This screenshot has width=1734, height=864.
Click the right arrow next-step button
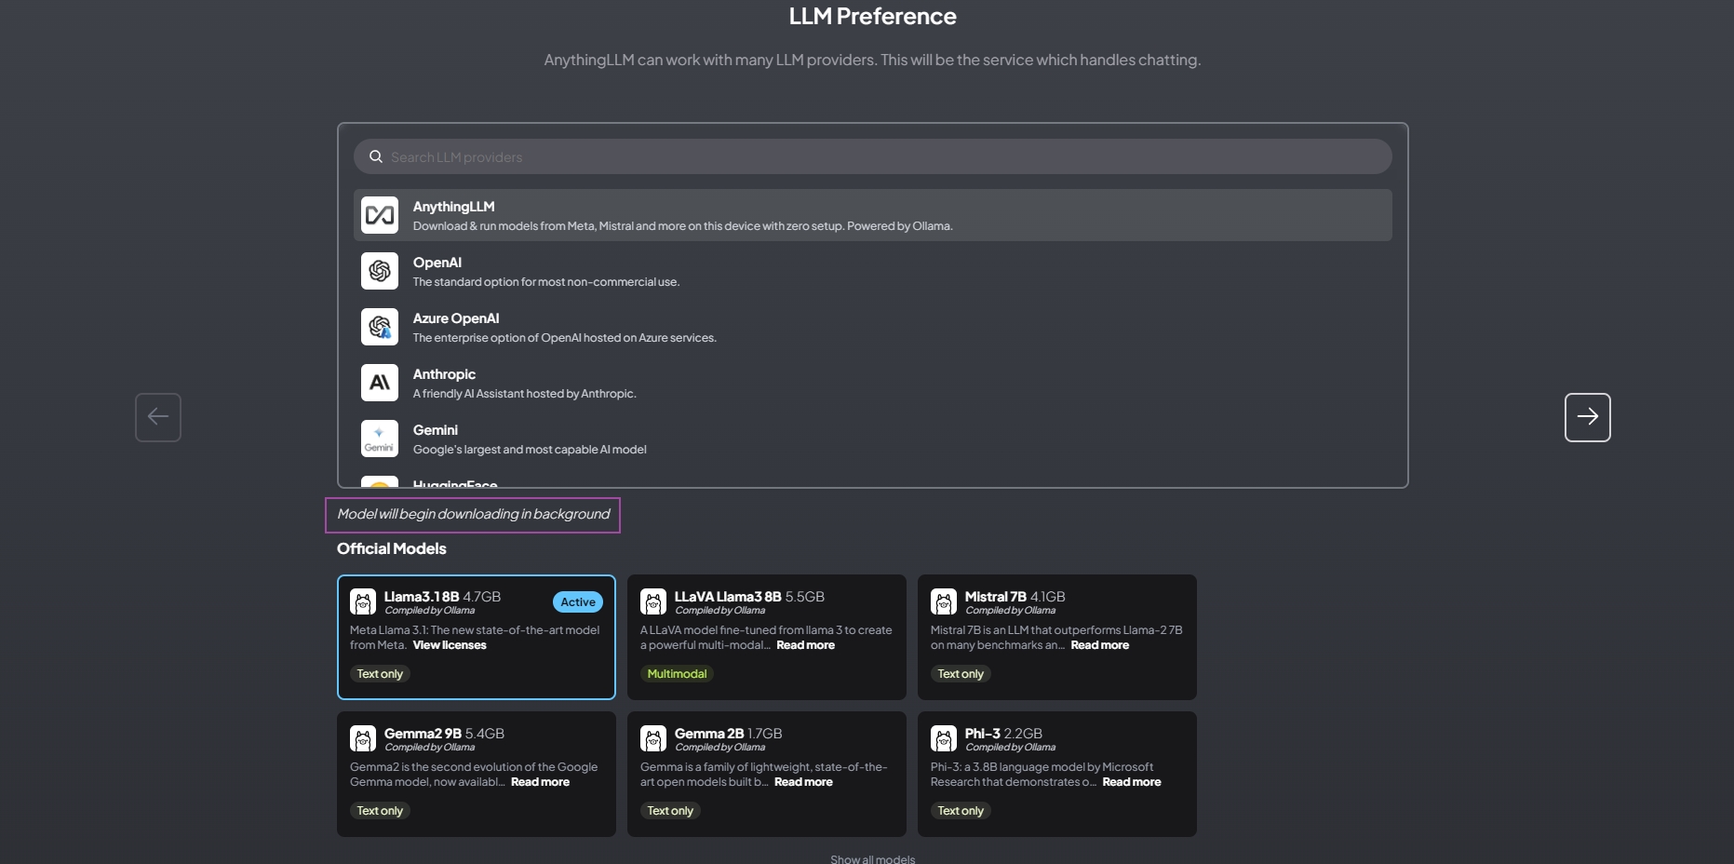click(1587, 417)
